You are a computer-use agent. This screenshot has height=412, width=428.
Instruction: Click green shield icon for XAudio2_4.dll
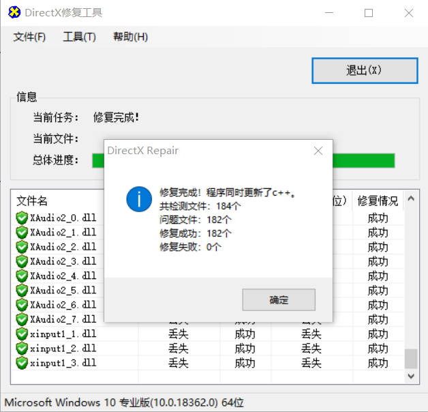(22, 276)
